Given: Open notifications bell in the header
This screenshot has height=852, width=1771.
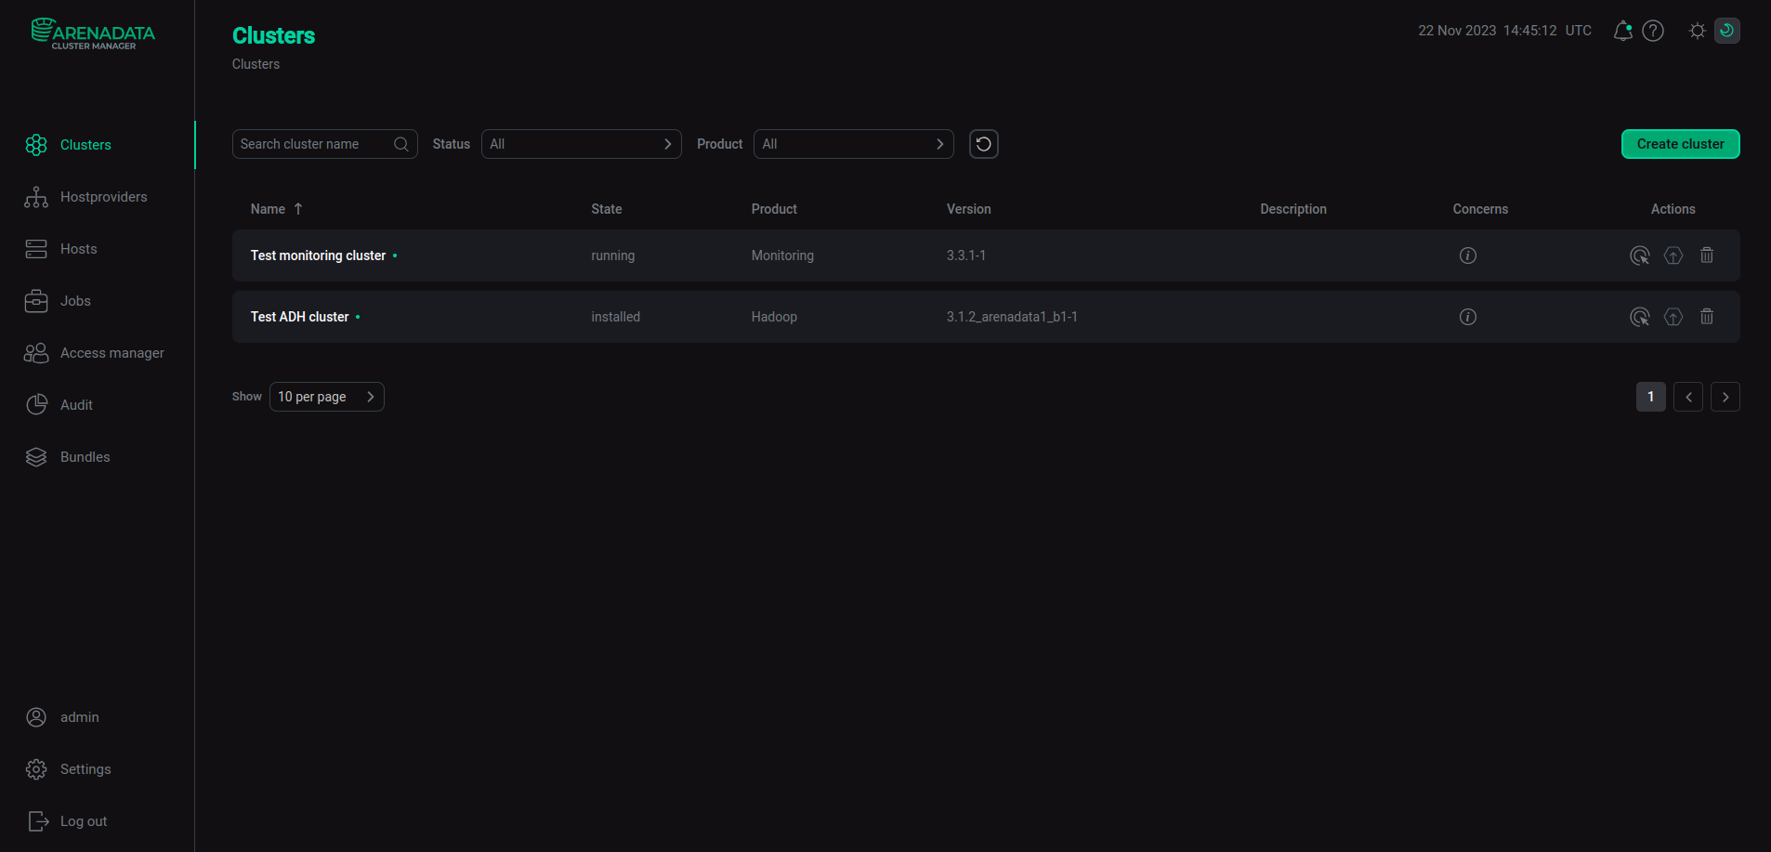Looking at the screenshot, I should (x=1622, y=31).
